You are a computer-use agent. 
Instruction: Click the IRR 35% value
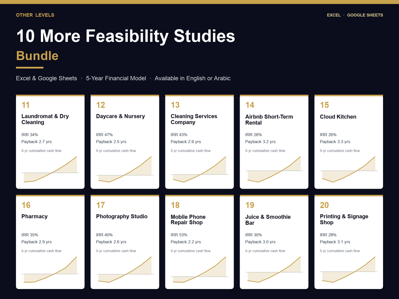pyautogui.click(x=30, y=235)
